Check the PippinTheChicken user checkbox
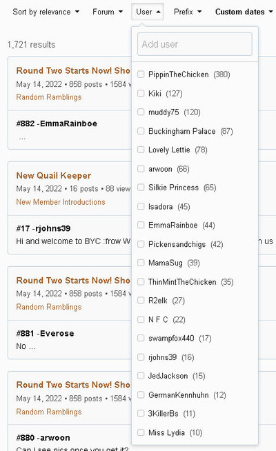Image resolution: width=276 pixels, height=451 pixels. click(x=141, y=74)
